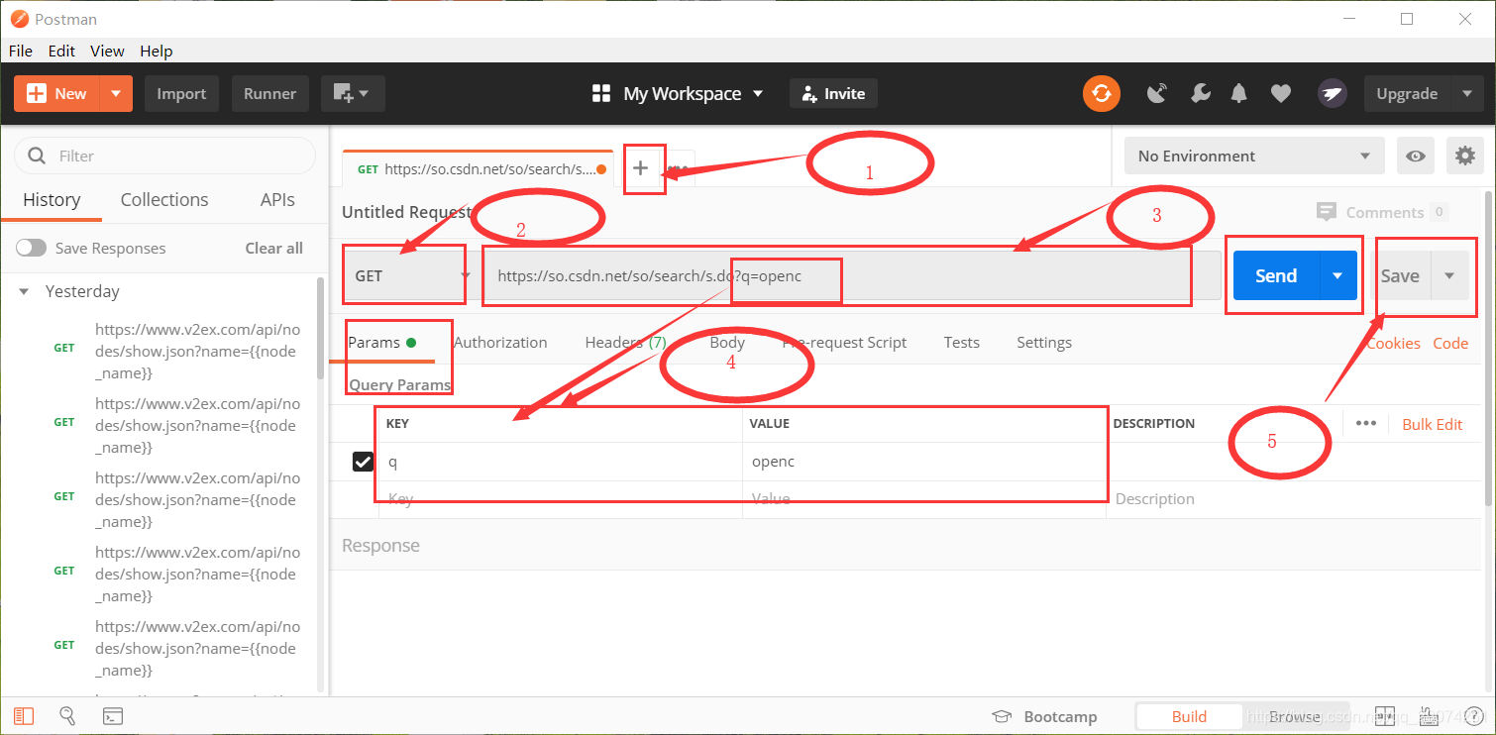
Task: Open the Upgrade dropdown arrow
Action: click(x=1467, y=94)
